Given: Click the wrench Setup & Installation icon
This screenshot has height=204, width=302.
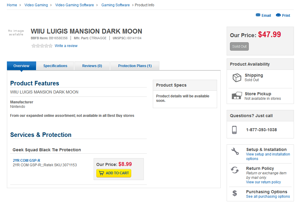Looking at the screenshot, I should pos(235,151).
